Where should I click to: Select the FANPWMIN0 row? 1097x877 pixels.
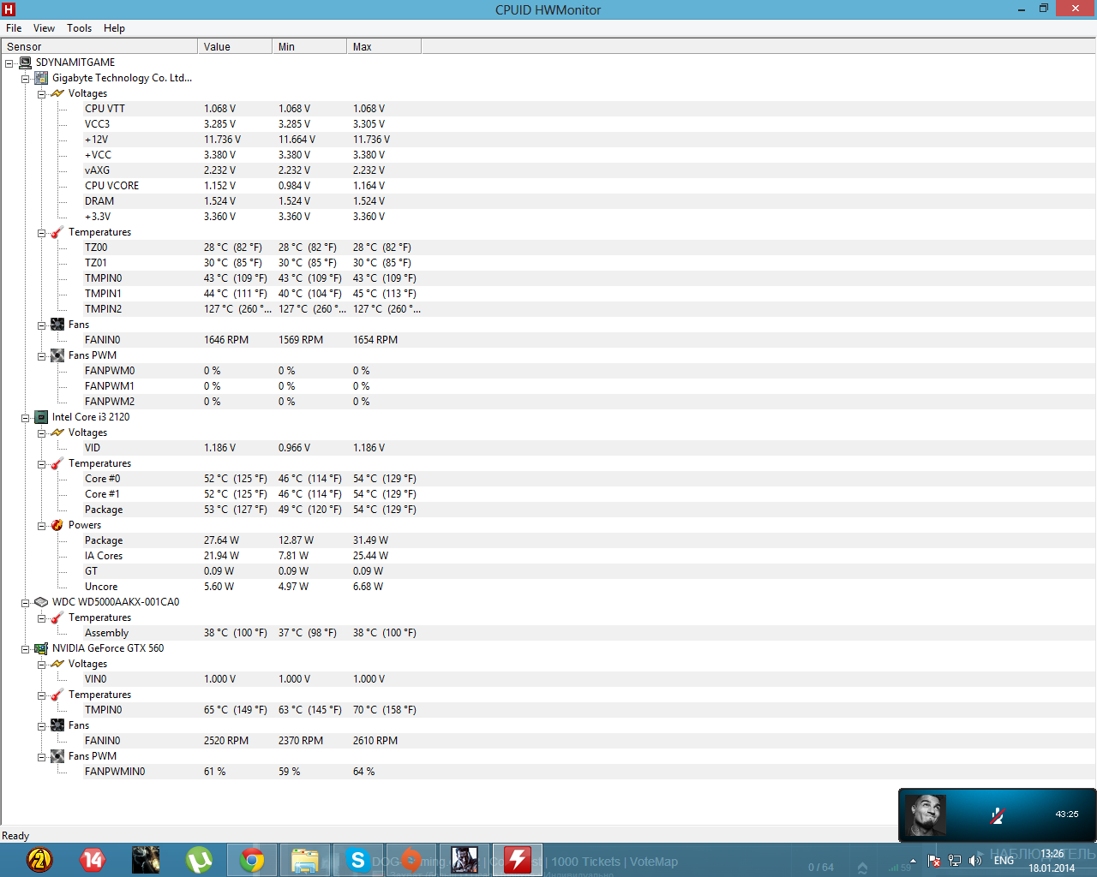[x=548, y=772]
